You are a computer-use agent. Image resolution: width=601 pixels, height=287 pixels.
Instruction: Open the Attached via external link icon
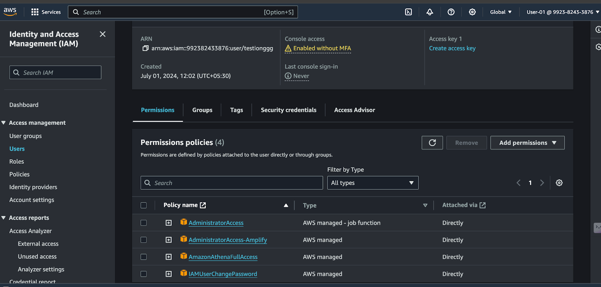[483, 205]
